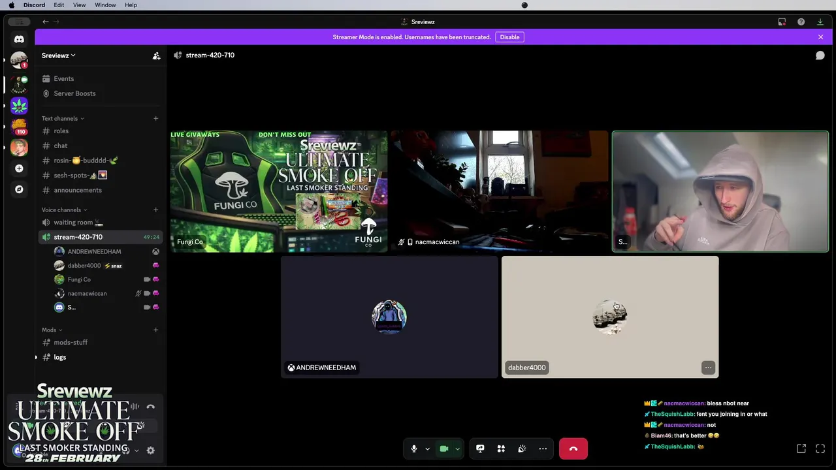The width and height of the screenshot is (836, 470).
Task: Open microphone input options dropdown arrow
Action: point(427,448)
